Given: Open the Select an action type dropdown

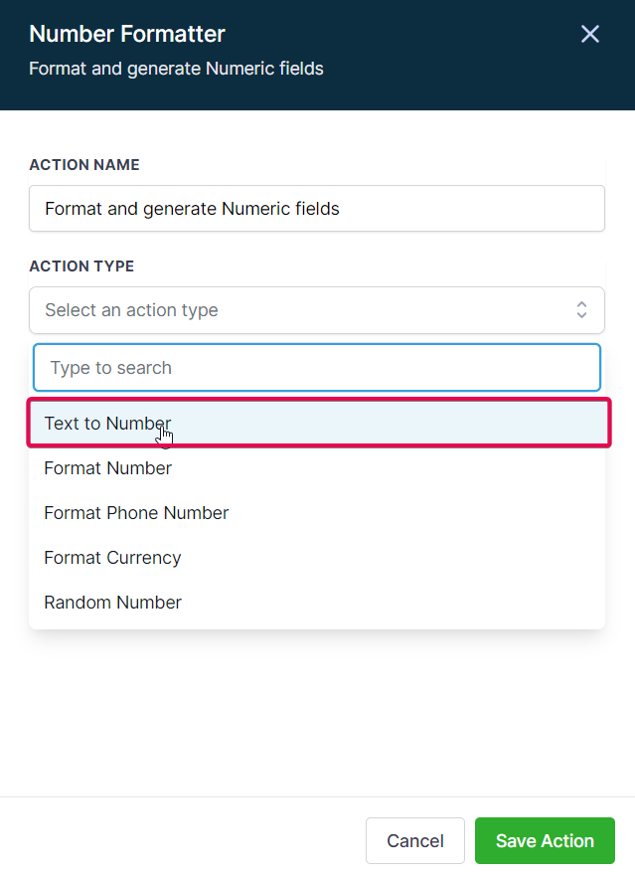Looking at the screenshot, I should click(317, 310).
